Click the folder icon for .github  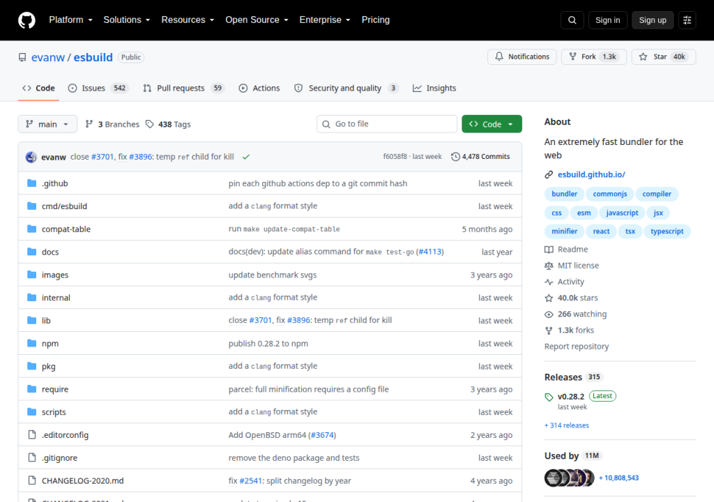click(32, 183)
